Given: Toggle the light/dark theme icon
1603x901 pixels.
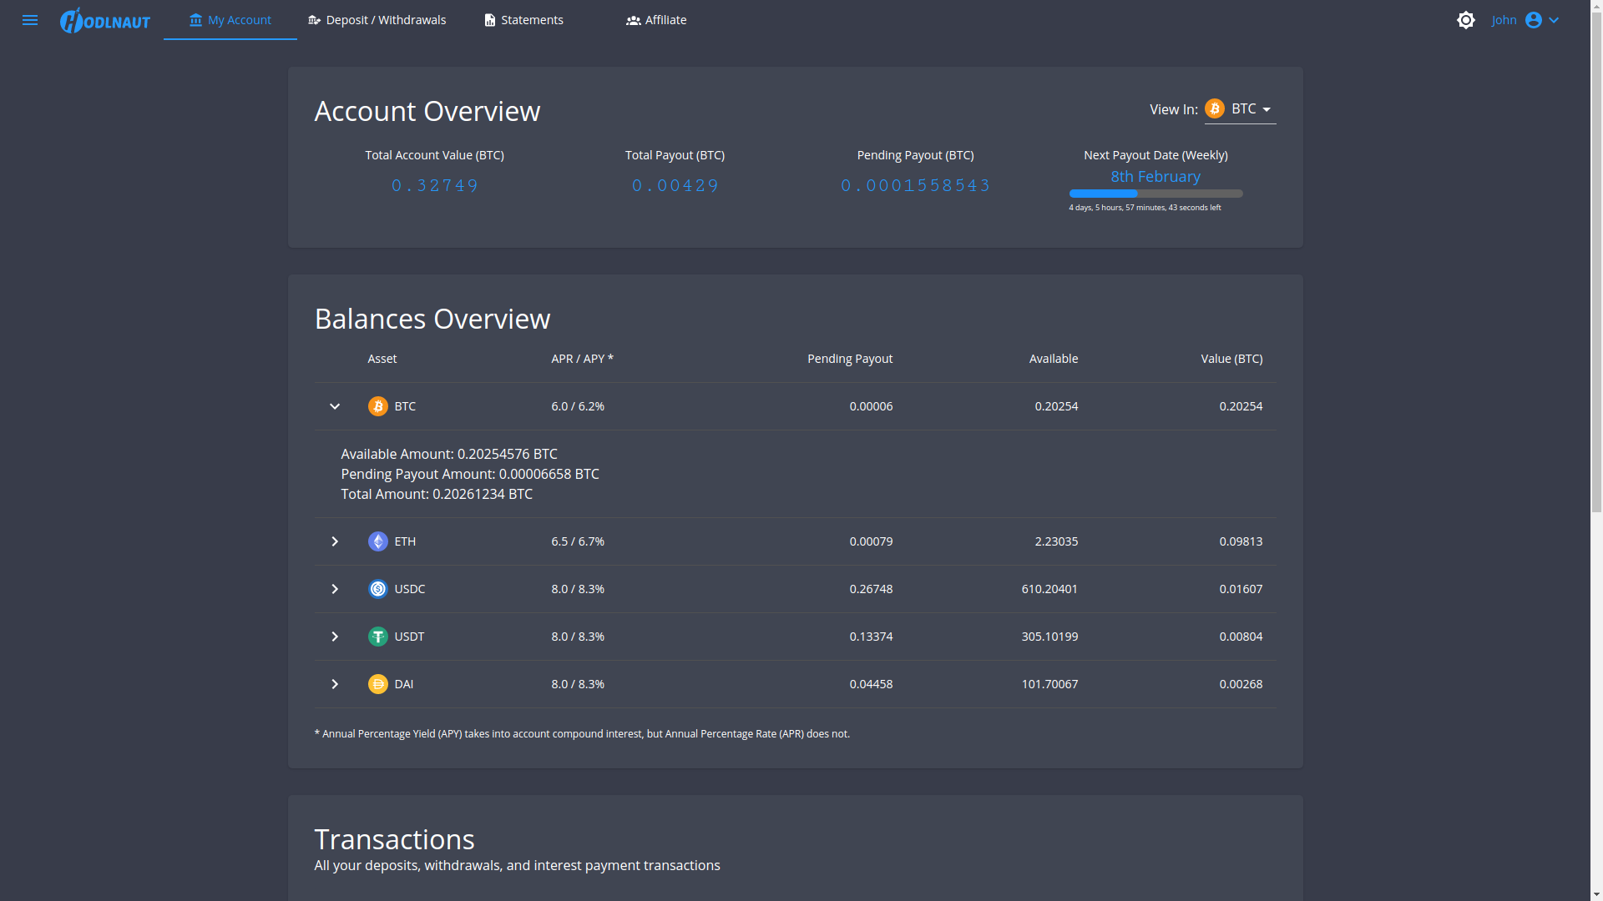Looking at the screenshot, I should pyautogui.click(x=1465, y=20).
